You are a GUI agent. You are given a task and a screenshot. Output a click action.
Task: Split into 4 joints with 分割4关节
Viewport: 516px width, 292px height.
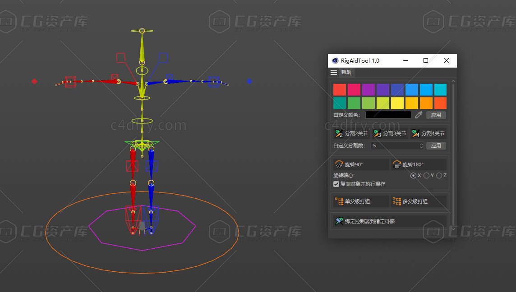428,133
